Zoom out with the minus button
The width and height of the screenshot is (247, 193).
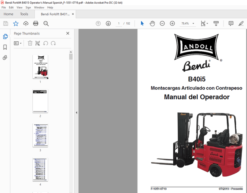click(162, 23)
